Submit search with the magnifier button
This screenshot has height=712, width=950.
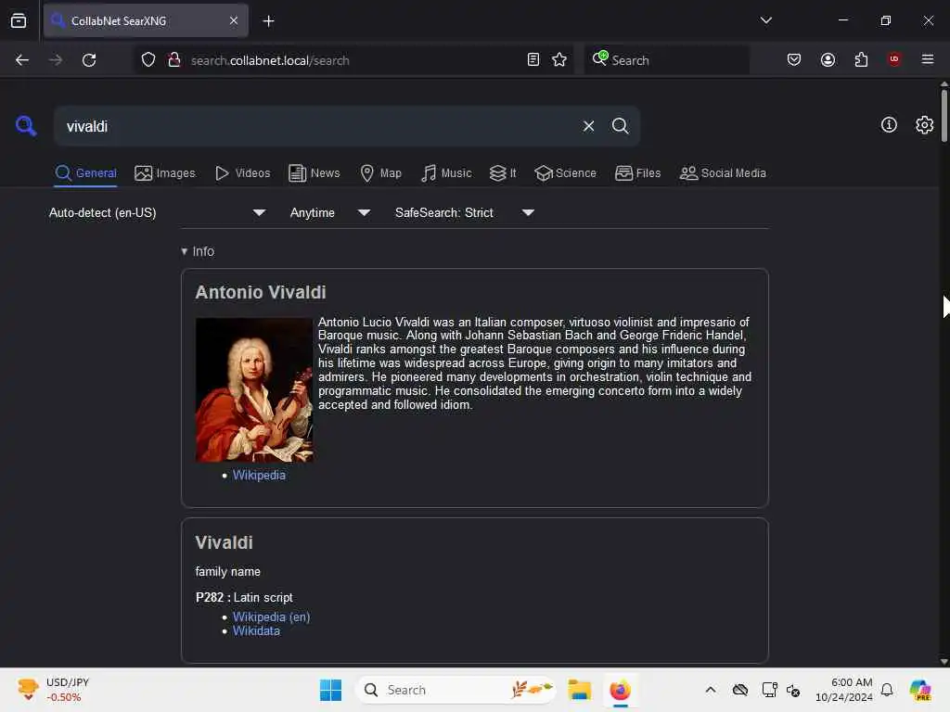pyautogui.click(x=620, y=126)
